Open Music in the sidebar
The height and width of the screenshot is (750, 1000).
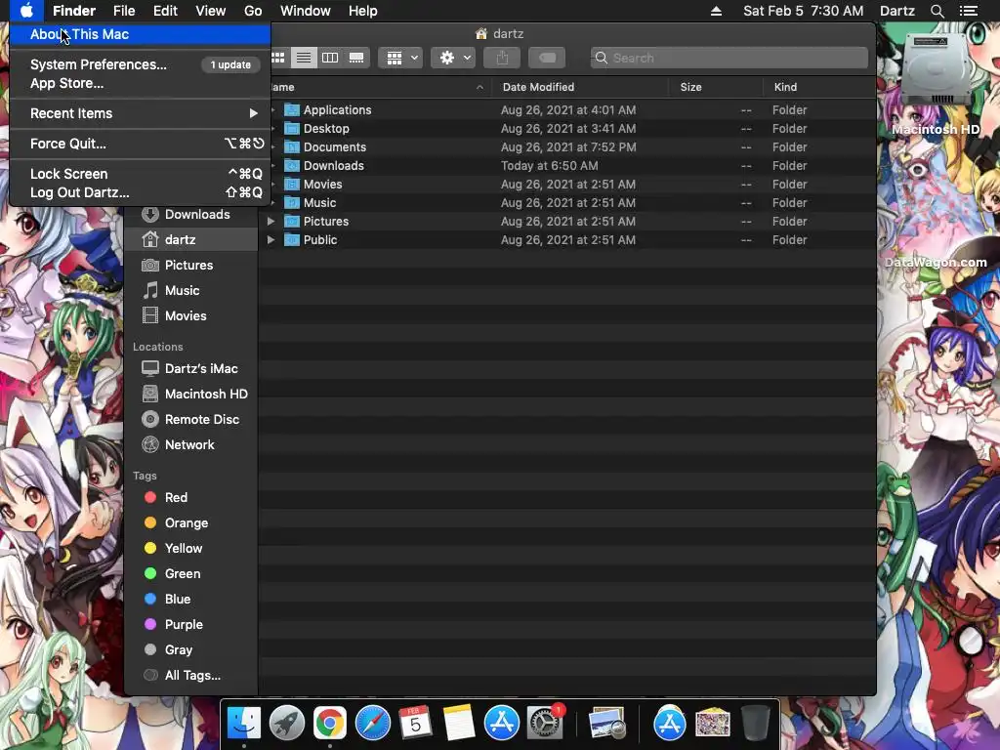click(x=191, y=291)
